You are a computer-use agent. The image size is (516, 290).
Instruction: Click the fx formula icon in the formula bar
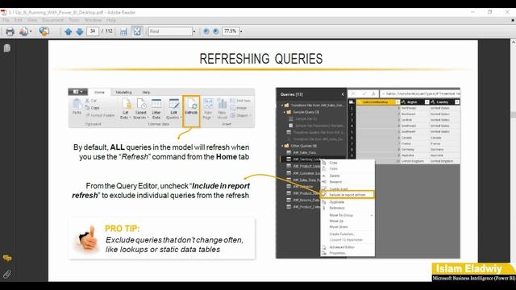[373, 94]
